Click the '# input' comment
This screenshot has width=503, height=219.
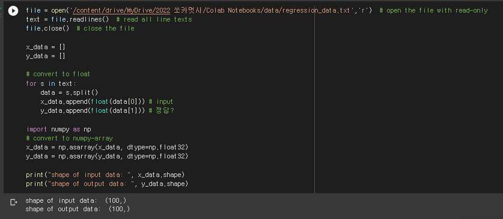coord(161,102)
